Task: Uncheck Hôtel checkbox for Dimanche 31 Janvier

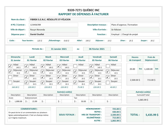Action: click(x=10, y=66)
